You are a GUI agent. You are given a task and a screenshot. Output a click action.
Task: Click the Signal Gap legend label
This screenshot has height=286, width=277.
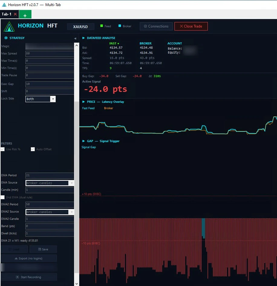[89, 147]
